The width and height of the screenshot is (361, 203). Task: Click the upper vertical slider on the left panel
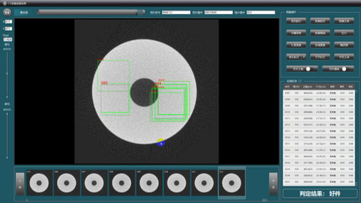(x=7, y=73)
